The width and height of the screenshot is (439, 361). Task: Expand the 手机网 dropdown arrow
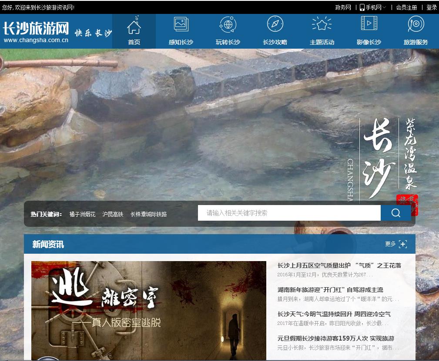[x=384, y=7]
